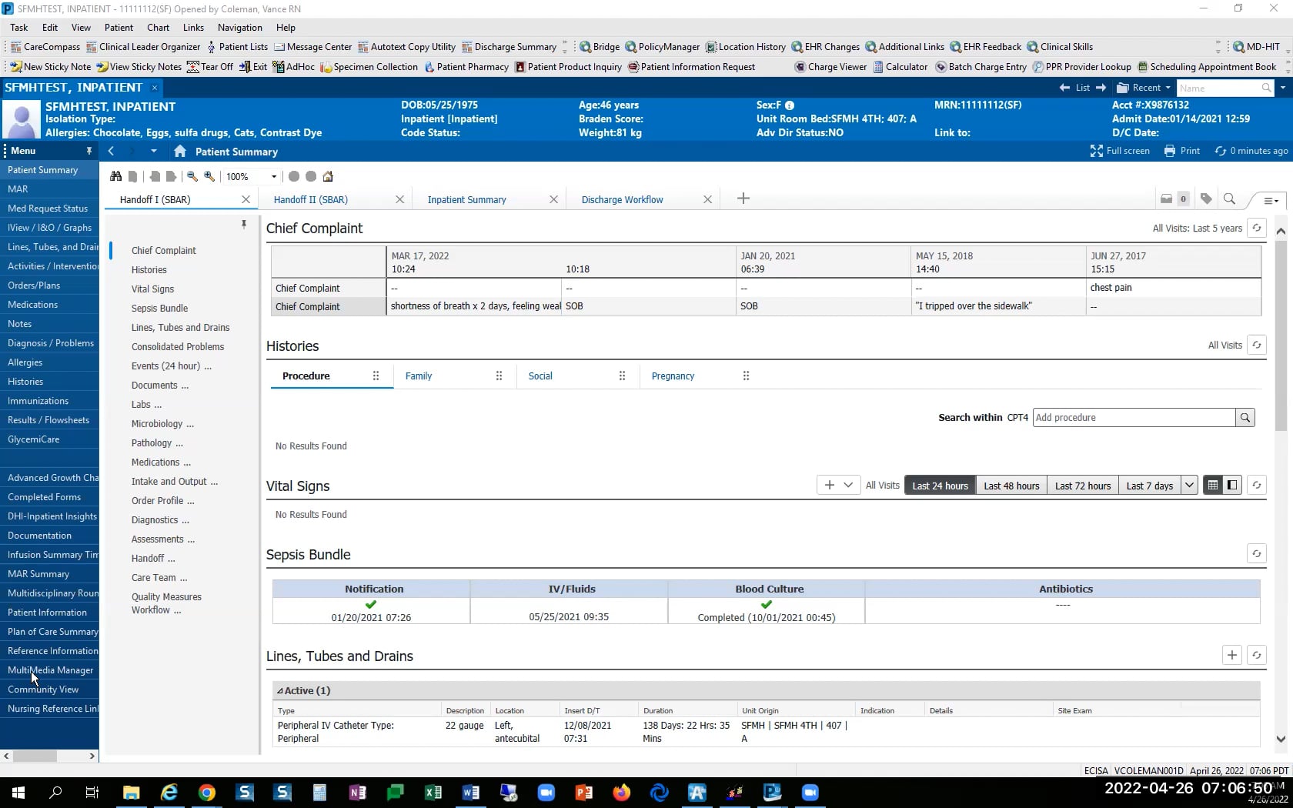1293x808 pixels.
Task: Click the All Visits: Last 5 years link
Action: tap(1196, 228)
